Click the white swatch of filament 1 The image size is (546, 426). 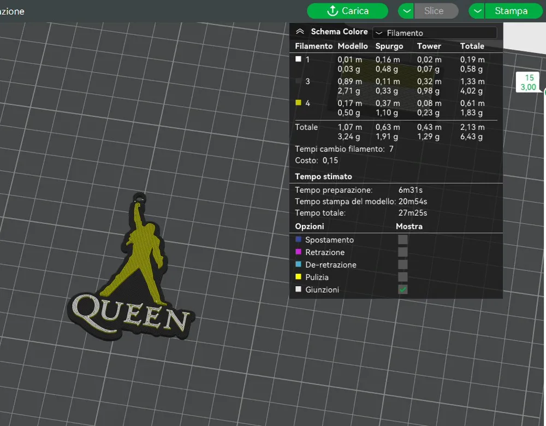[299, 59]
